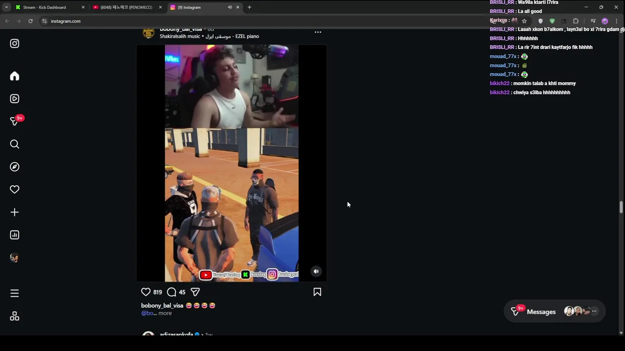Open the floating Messages button
The image size is (625, 351).
(x=554, y=312)
